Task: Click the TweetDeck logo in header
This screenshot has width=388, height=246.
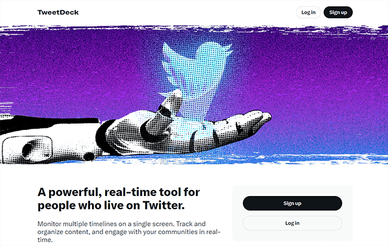Action: click(58, 13)
